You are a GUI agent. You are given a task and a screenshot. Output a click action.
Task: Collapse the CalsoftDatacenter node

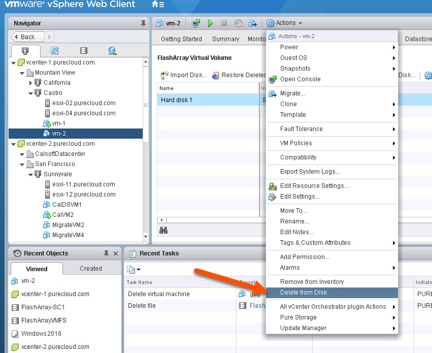click(22, 154)
